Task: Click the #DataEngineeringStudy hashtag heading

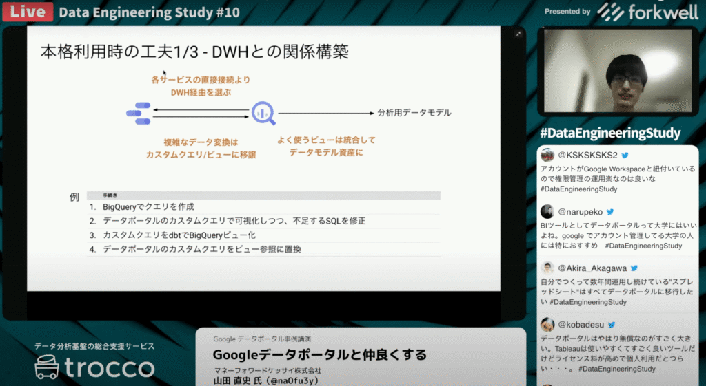Action: (x=609, y=133)
